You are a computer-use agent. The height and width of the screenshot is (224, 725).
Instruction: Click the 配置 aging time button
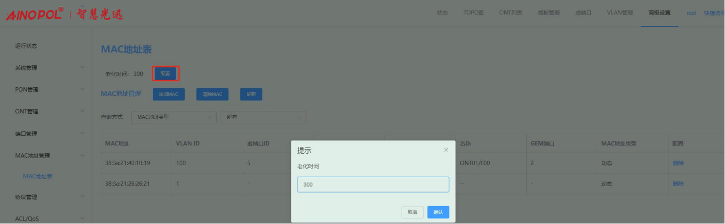[165, 74]
